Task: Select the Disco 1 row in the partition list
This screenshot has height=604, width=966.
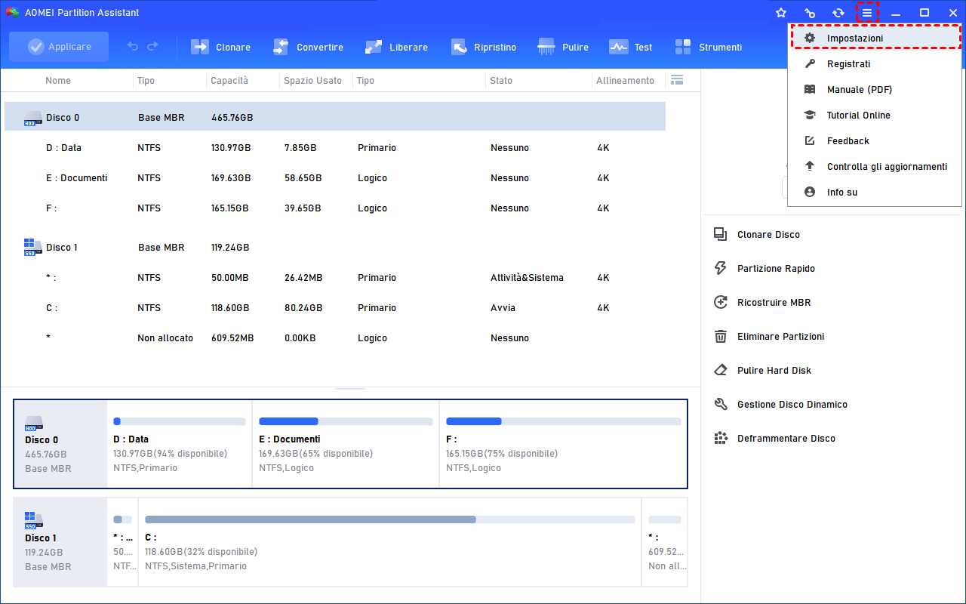Action: [x=335, y=248]
